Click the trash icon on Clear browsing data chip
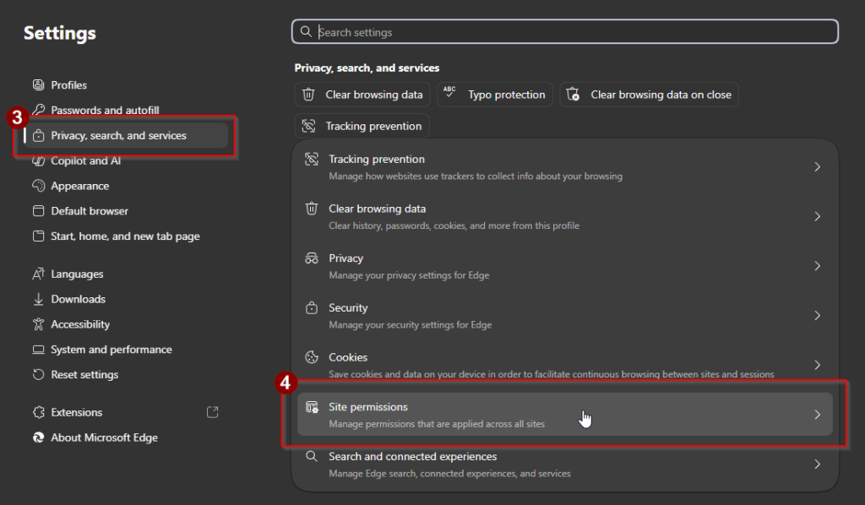 tap(308, 95)
